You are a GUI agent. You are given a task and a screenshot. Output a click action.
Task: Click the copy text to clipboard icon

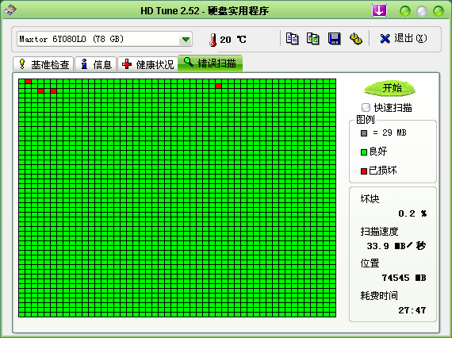[x=292, y=39]
